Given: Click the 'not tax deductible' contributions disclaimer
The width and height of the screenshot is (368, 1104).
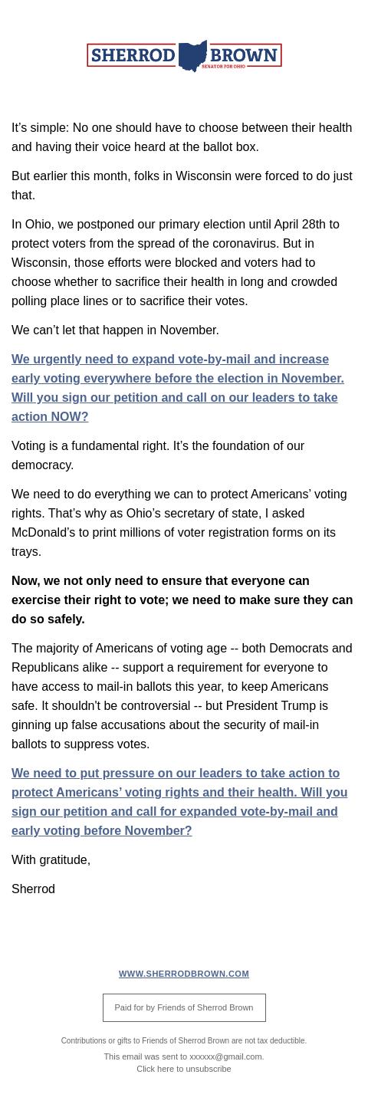Looking at the screenshot, I should pos(184,1040).
